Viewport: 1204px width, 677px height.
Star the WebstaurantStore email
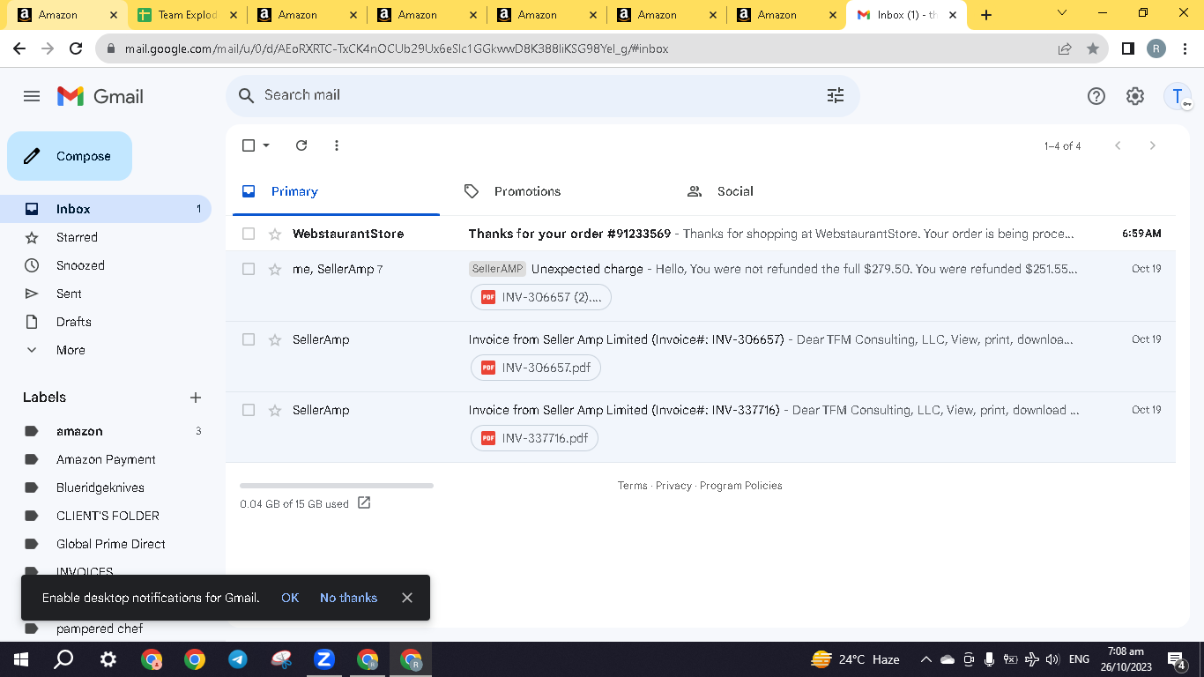(x=275, y=234)
